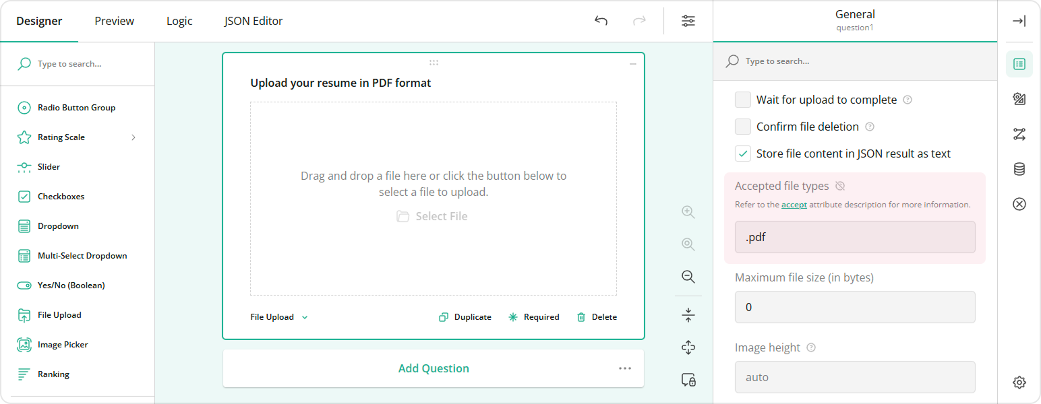Uncheck Store file content in JSON result

[x=742, y=153]
